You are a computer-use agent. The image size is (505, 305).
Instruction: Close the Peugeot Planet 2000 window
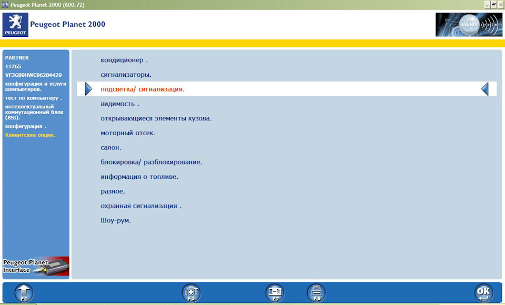pyautogui.click(x=500, y=5)
